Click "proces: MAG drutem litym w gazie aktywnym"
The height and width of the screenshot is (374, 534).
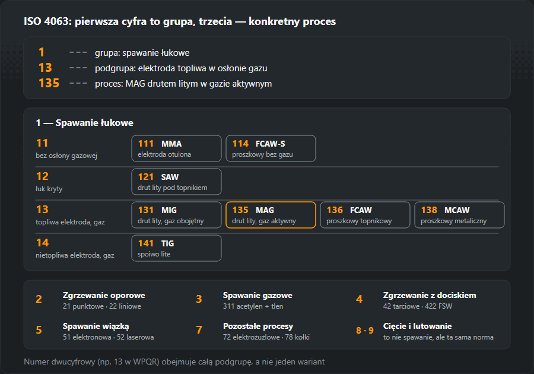point(183,84)
